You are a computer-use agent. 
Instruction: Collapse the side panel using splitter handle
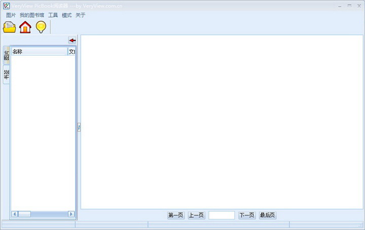point(79,127)
